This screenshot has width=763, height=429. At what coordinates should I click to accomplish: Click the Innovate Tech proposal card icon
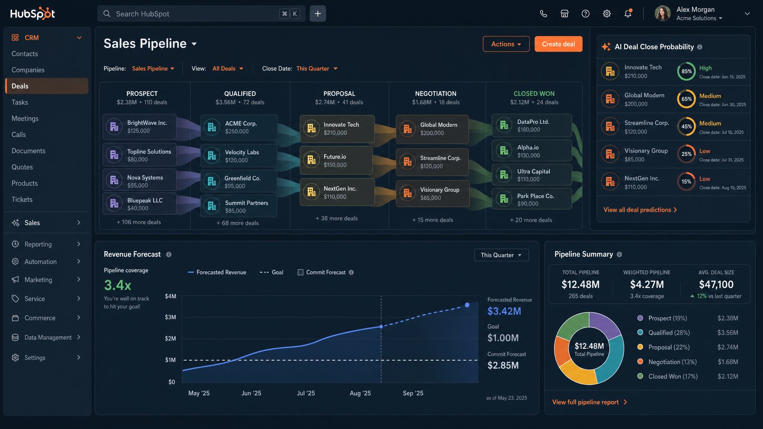pos(311,128)
